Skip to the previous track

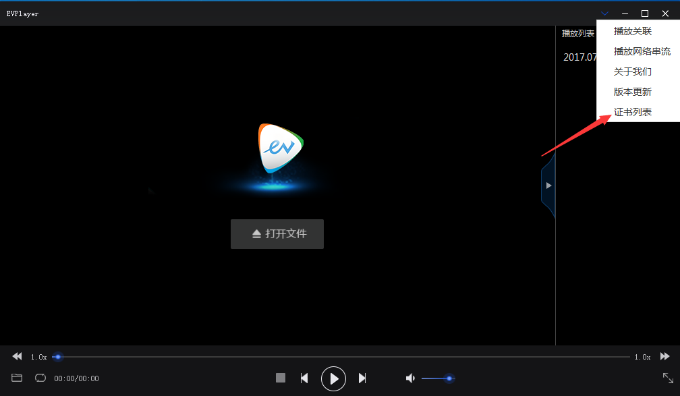tap(304, 378)
